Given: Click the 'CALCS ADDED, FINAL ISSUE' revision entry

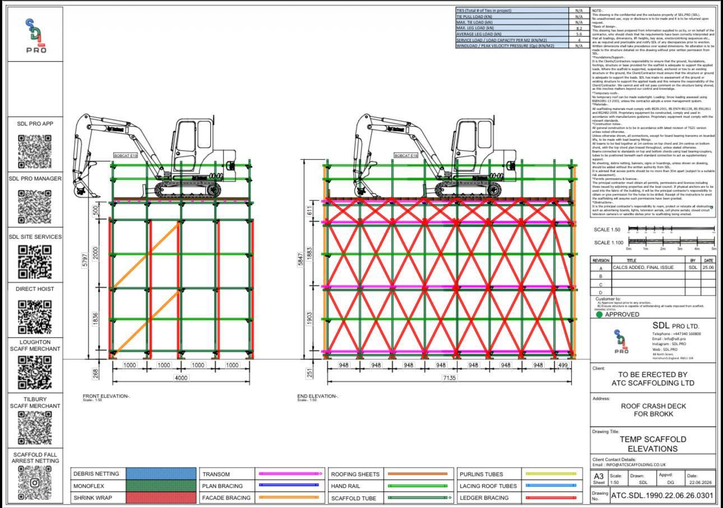Looking at the screenshot, I should click(643, 268).
